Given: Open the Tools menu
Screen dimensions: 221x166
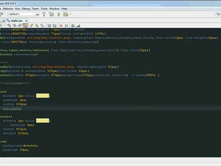Looking at the screenshot, I should click(44, 9).
